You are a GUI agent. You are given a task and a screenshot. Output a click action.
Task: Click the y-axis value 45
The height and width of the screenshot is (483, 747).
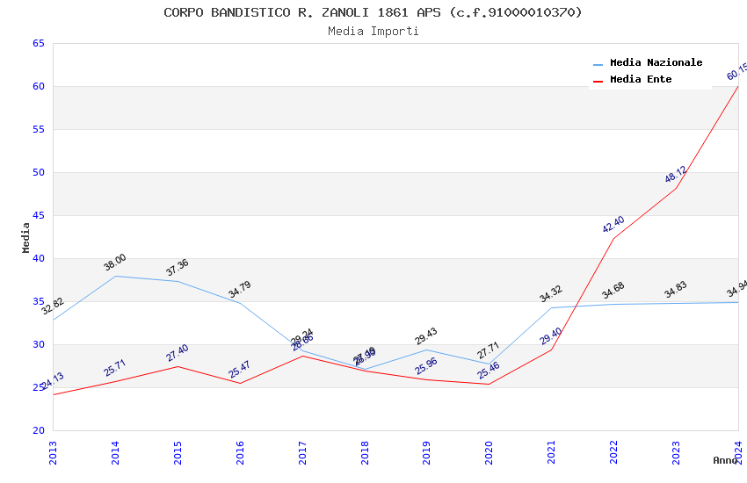[39, 215]
